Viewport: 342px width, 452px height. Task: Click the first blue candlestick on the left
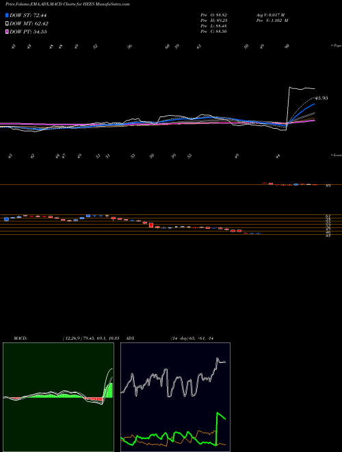(6, 219)
